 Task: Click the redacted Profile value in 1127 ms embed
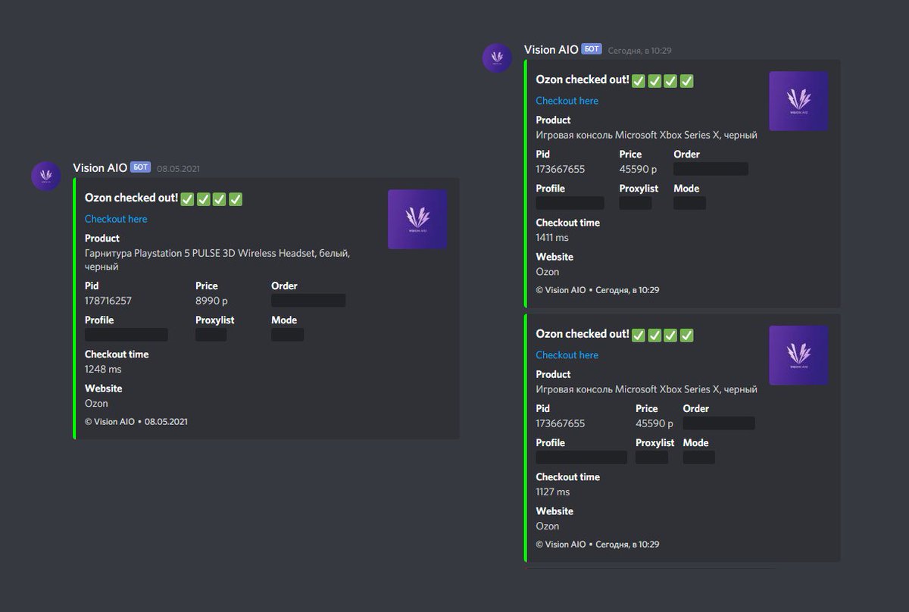(581, 457)
